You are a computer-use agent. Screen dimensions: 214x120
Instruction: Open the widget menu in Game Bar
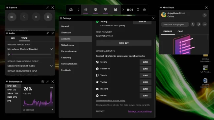71,10
